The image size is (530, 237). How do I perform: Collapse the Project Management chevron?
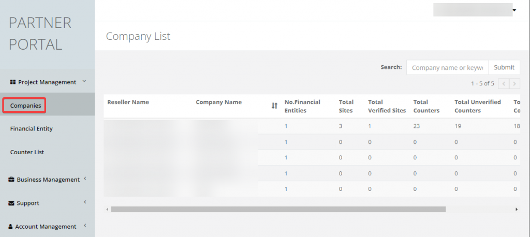pyautogui.click(x=84, y=81)
